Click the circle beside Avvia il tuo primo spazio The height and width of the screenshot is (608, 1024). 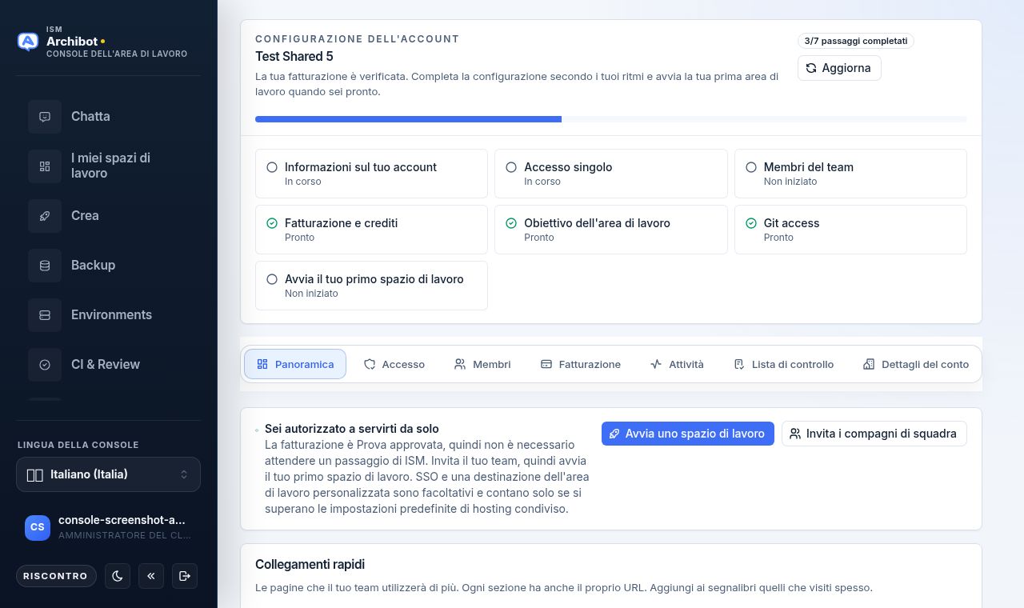tap(272, 279)
